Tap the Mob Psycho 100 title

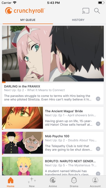click(57, 136)
